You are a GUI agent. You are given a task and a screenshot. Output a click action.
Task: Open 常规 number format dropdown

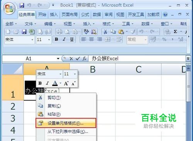146,40
